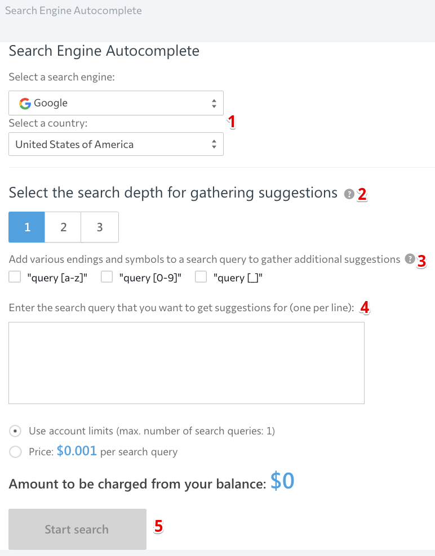Choose the Price per search query option

[x=15, y=452]
